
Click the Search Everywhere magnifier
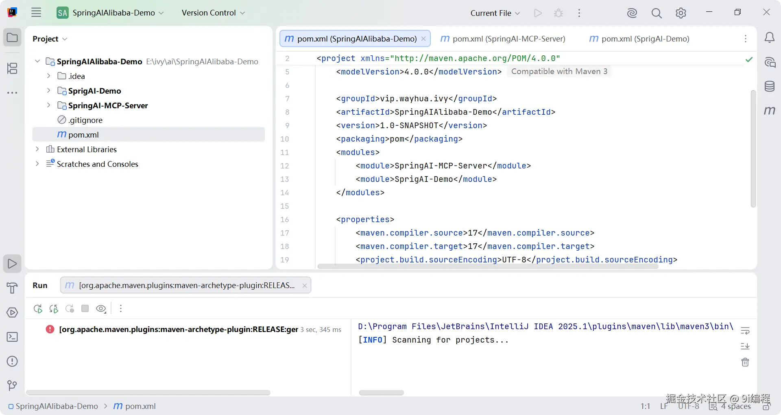(657, 13)
